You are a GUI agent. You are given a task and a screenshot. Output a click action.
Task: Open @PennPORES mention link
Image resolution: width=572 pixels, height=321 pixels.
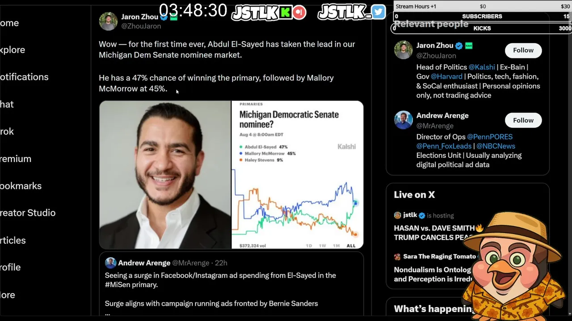(x=490, y=137)
